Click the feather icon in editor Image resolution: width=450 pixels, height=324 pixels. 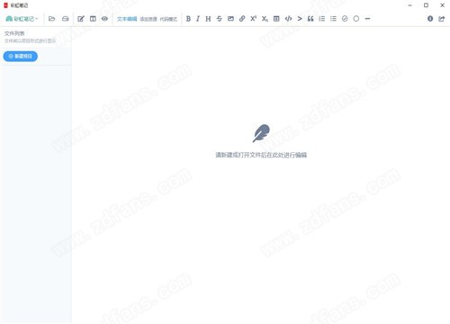(261, 133)
